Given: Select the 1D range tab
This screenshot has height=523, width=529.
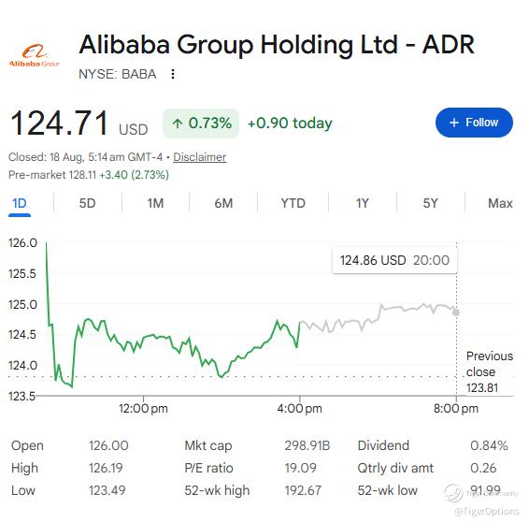Looking at the screenshot, I should (20, 204).
